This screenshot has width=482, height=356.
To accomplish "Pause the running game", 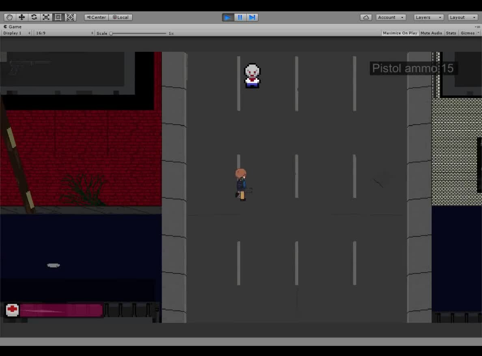I will [x=240, y=17].
